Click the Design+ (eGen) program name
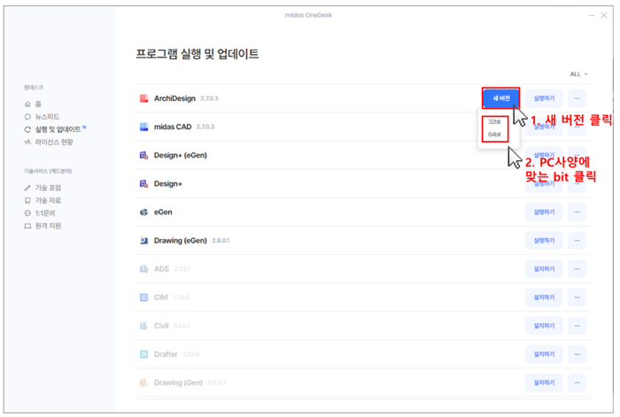 (181, 155)
